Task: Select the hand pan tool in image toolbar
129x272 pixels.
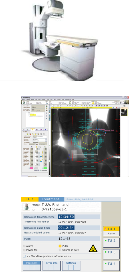Action: click(x=73, y=106)
